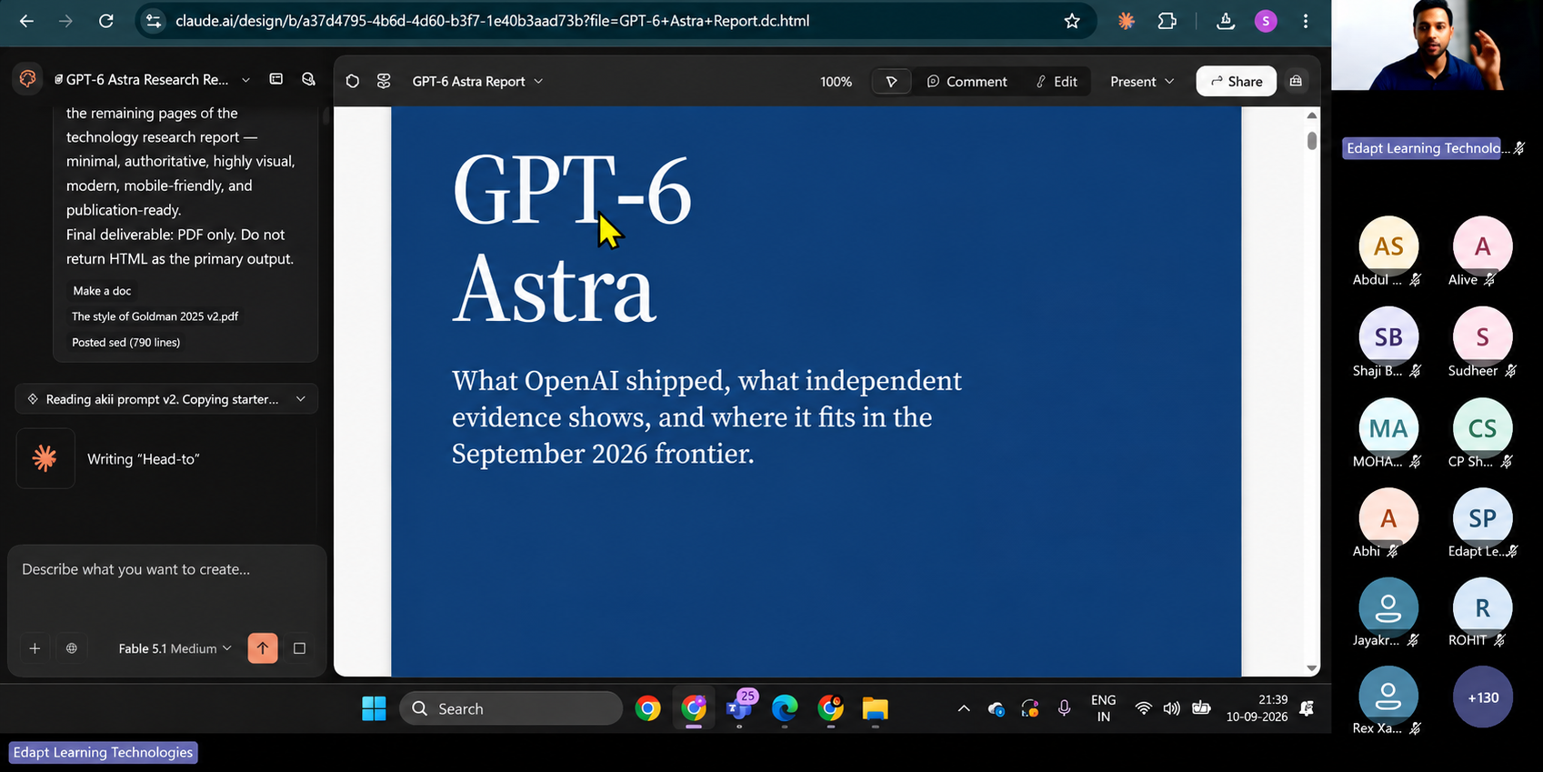
Task: Click the Claude extension icon in browser toolbar
Action: tap(1127, 21)
